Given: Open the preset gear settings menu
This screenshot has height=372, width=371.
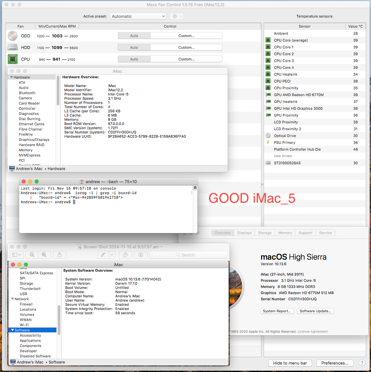Looking at the screenshot, I should click(177, 16).
